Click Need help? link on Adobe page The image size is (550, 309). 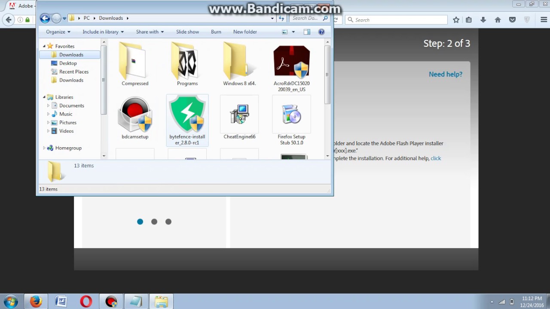pyautogui.click(x=446, y=74)
